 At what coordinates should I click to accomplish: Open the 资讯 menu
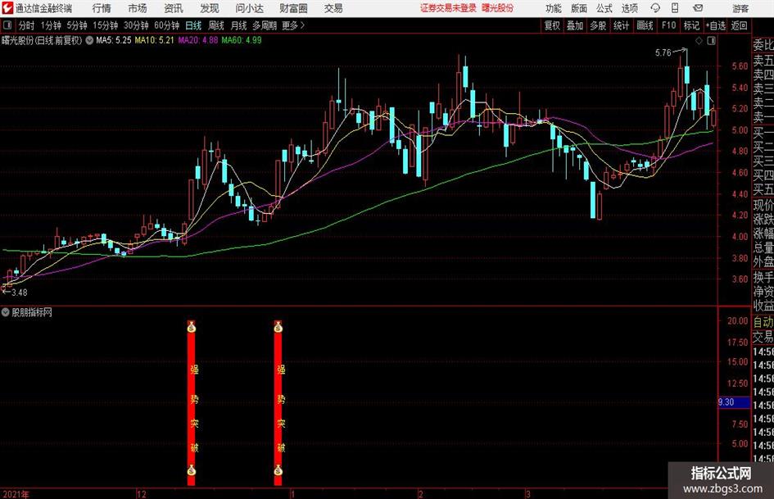174,8
